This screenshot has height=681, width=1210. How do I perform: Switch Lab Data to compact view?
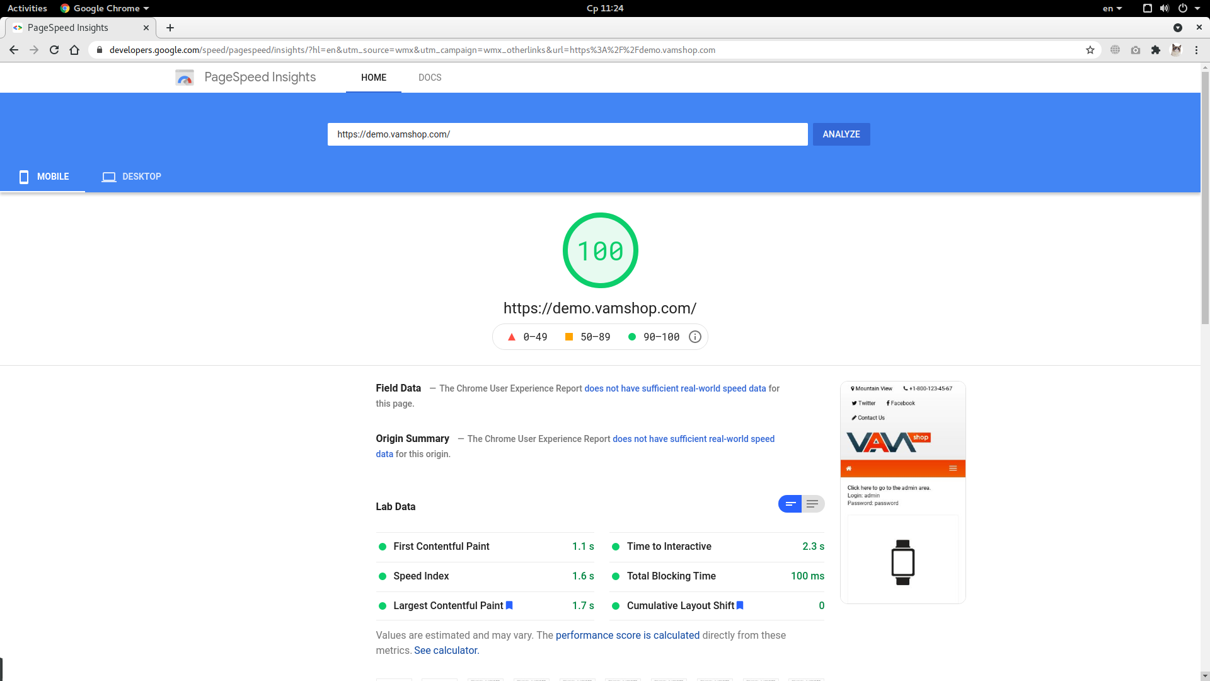[x=790, y=504]
